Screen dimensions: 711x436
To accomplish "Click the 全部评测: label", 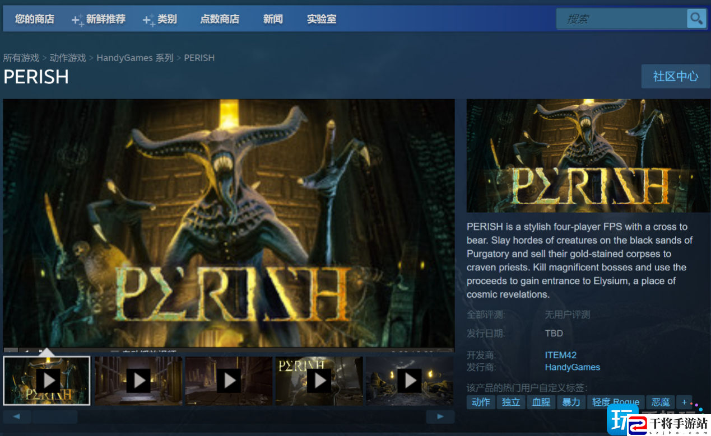I will (x=486, y=315).
